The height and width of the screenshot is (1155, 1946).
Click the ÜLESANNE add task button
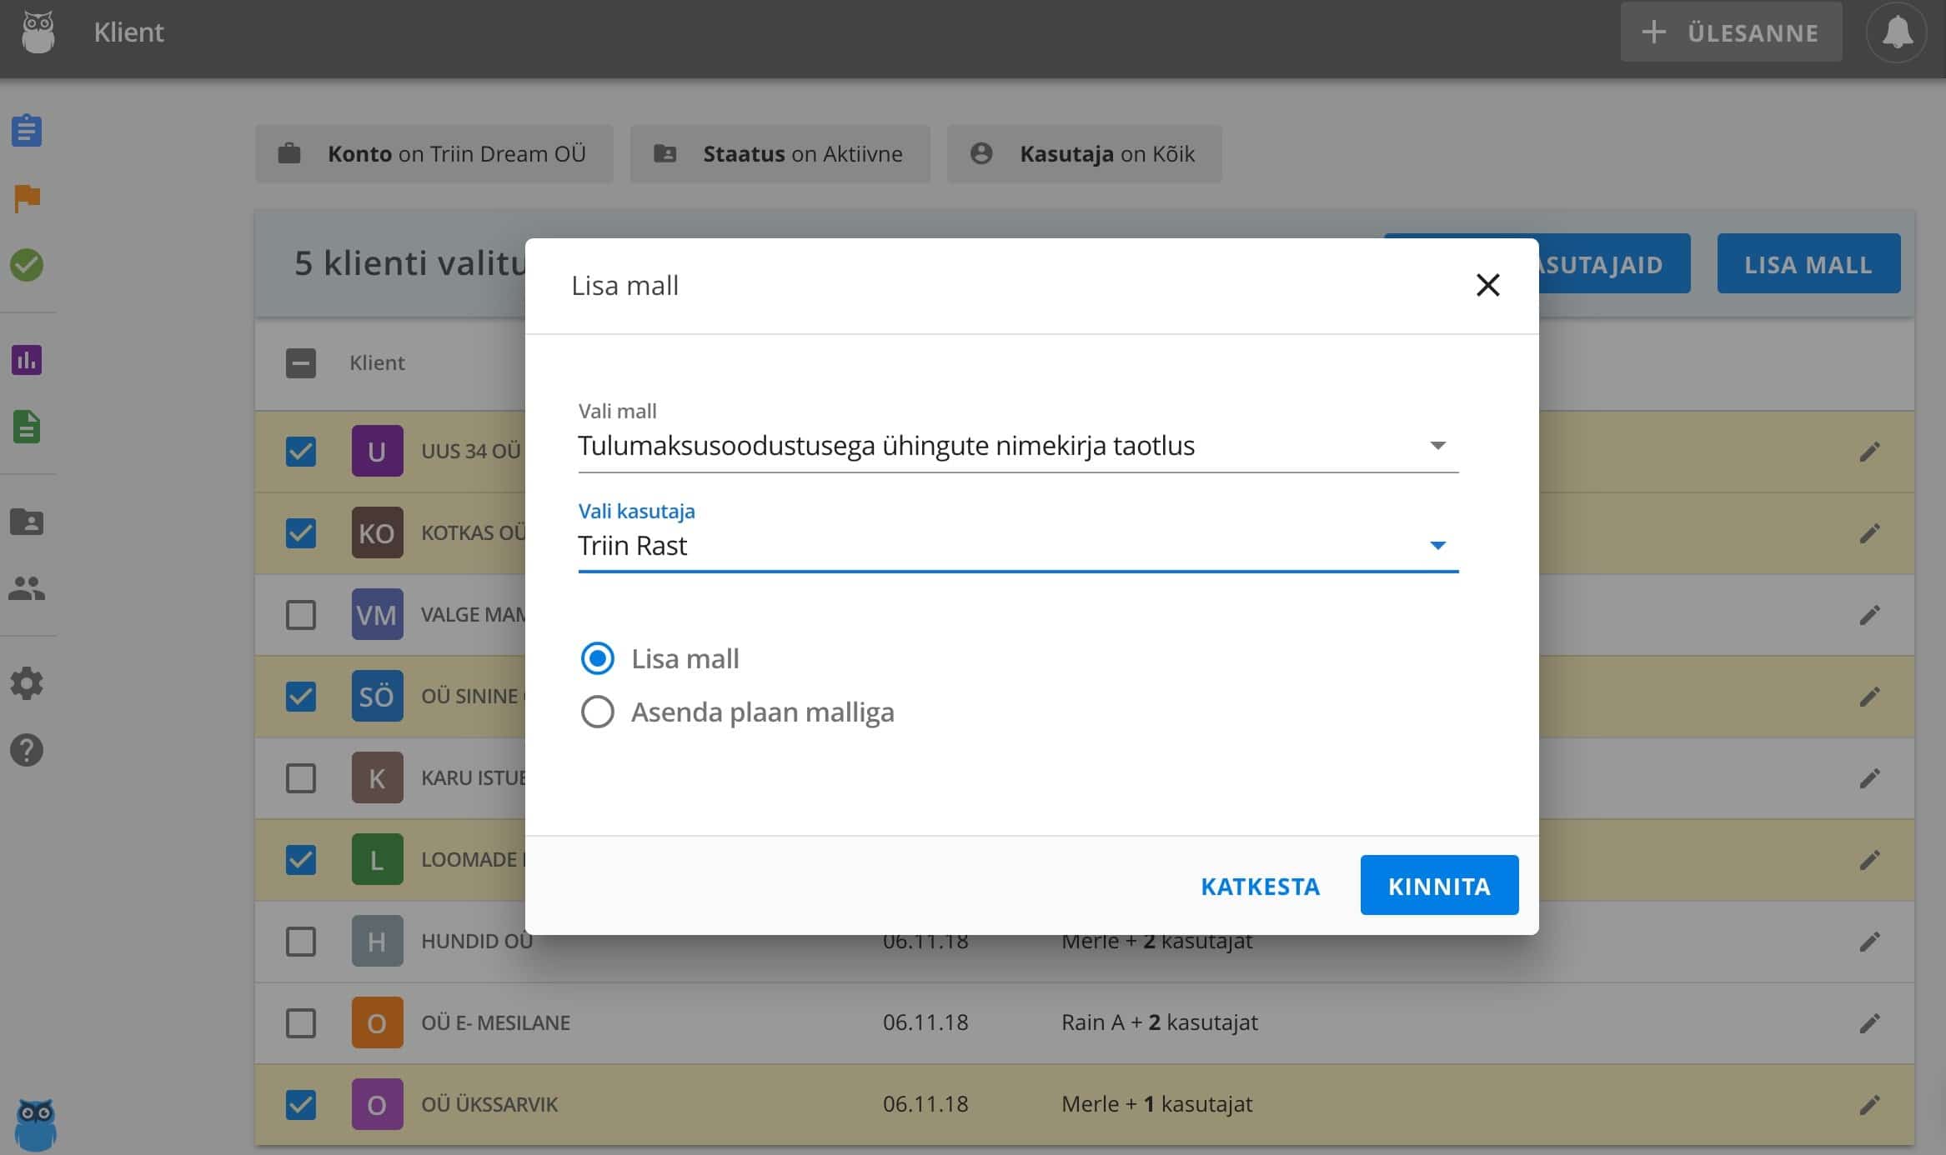point(1731,32)
